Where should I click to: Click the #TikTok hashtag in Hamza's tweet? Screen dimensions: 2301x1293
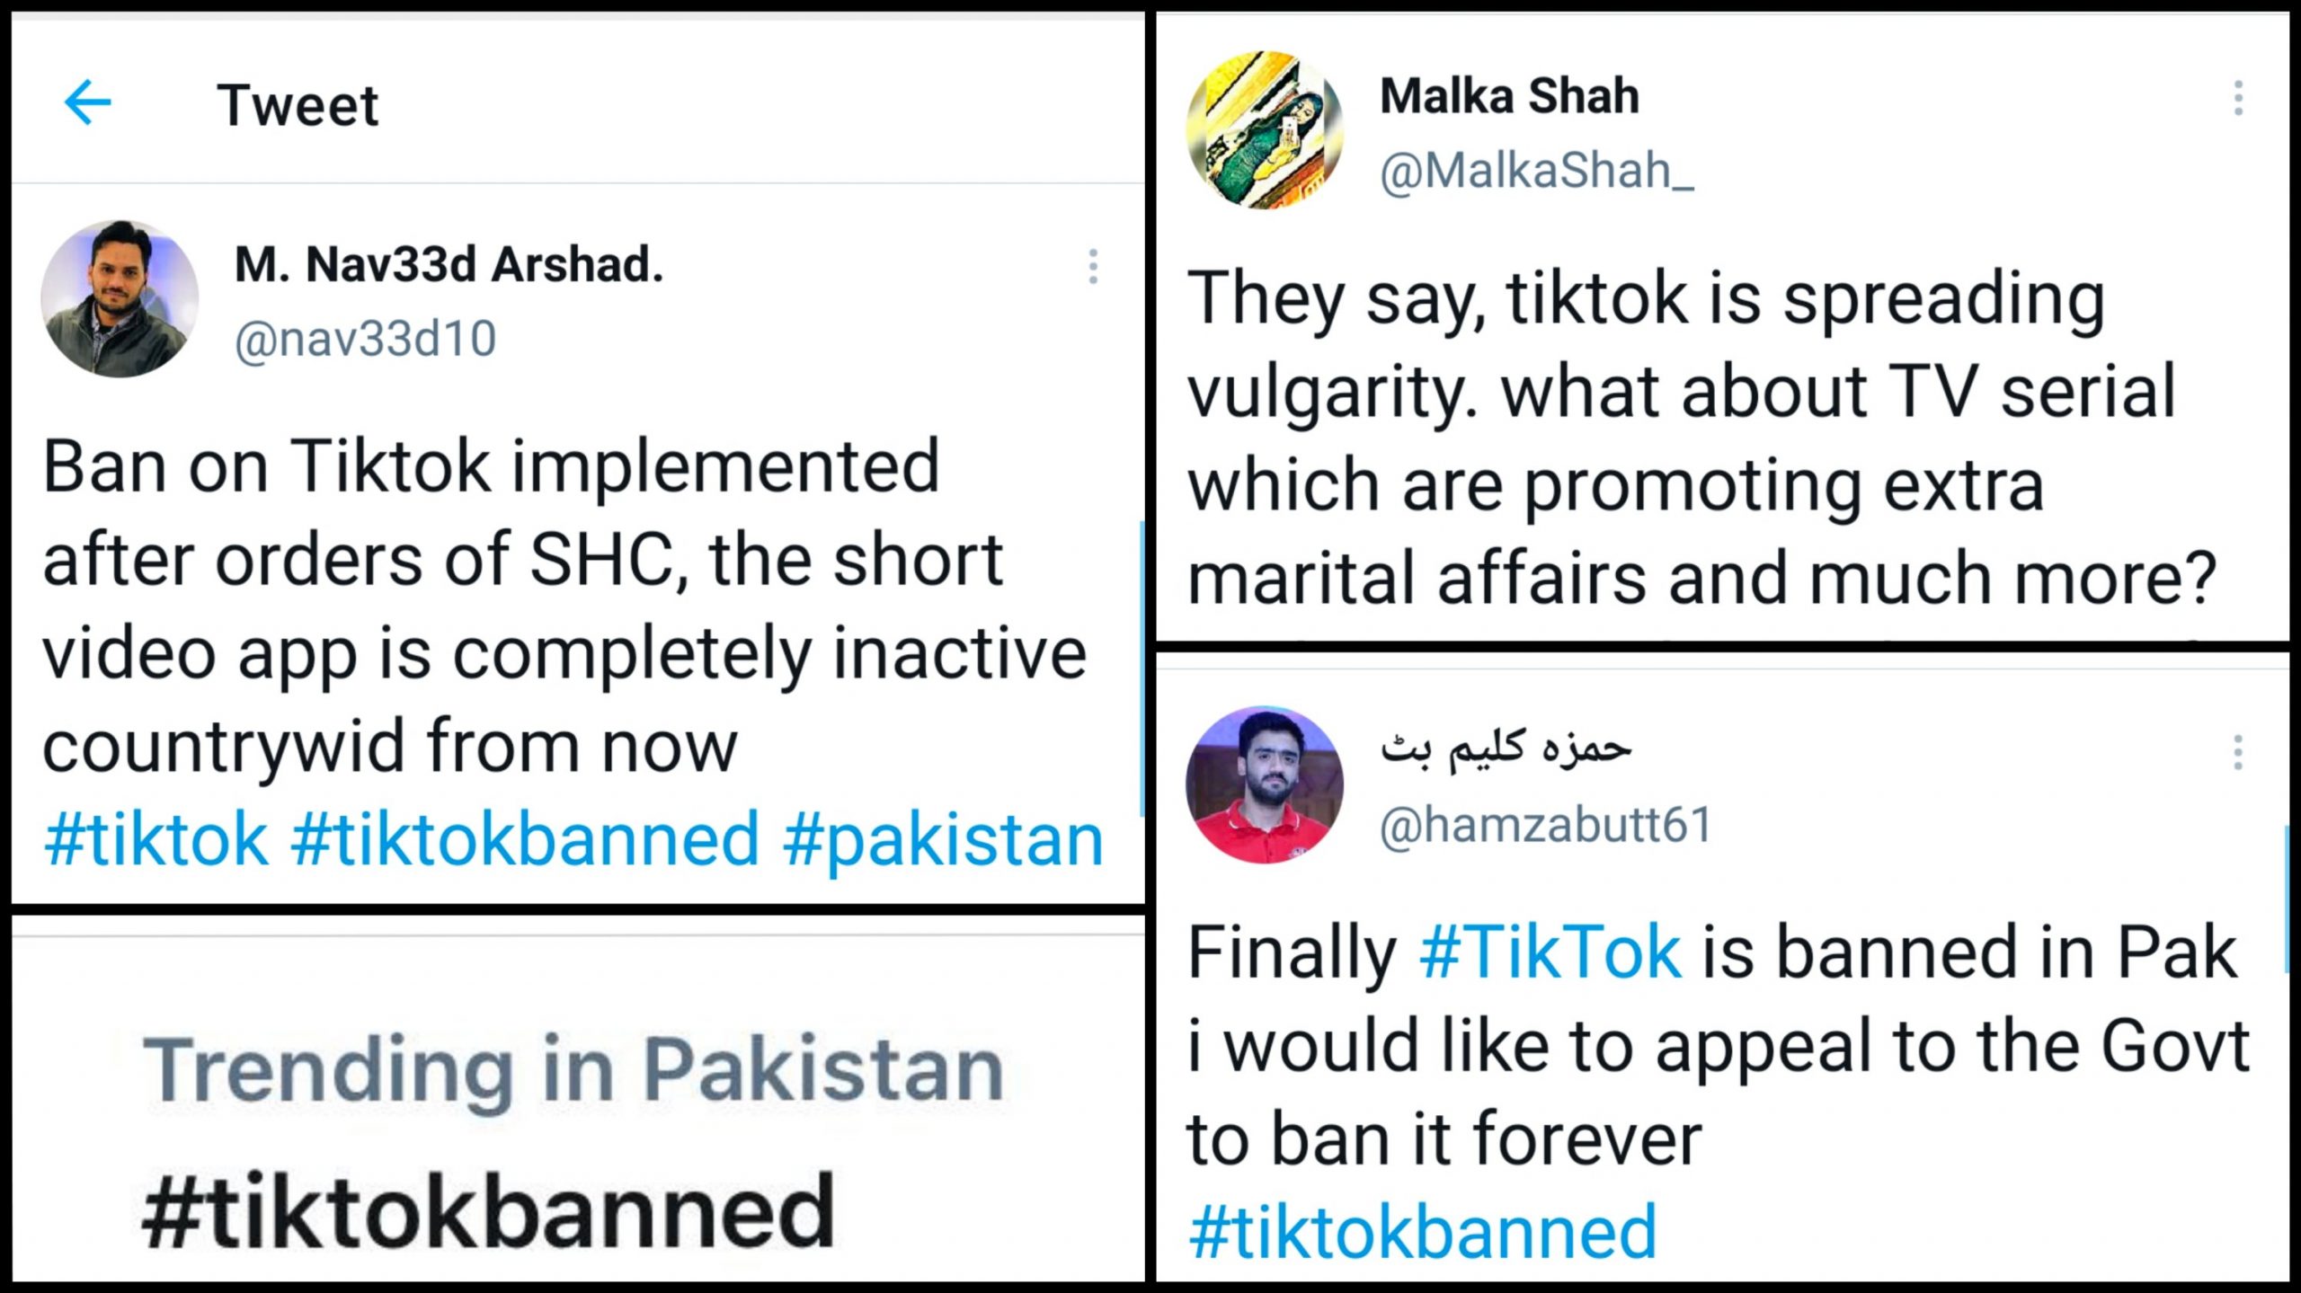coord(1550,952)
